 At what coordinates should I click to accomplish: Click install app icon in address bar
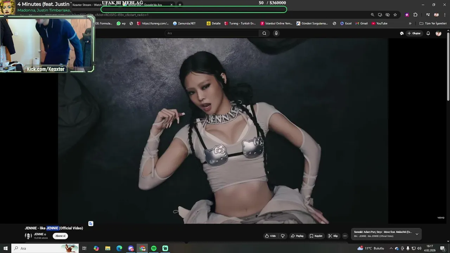(380, 15)
